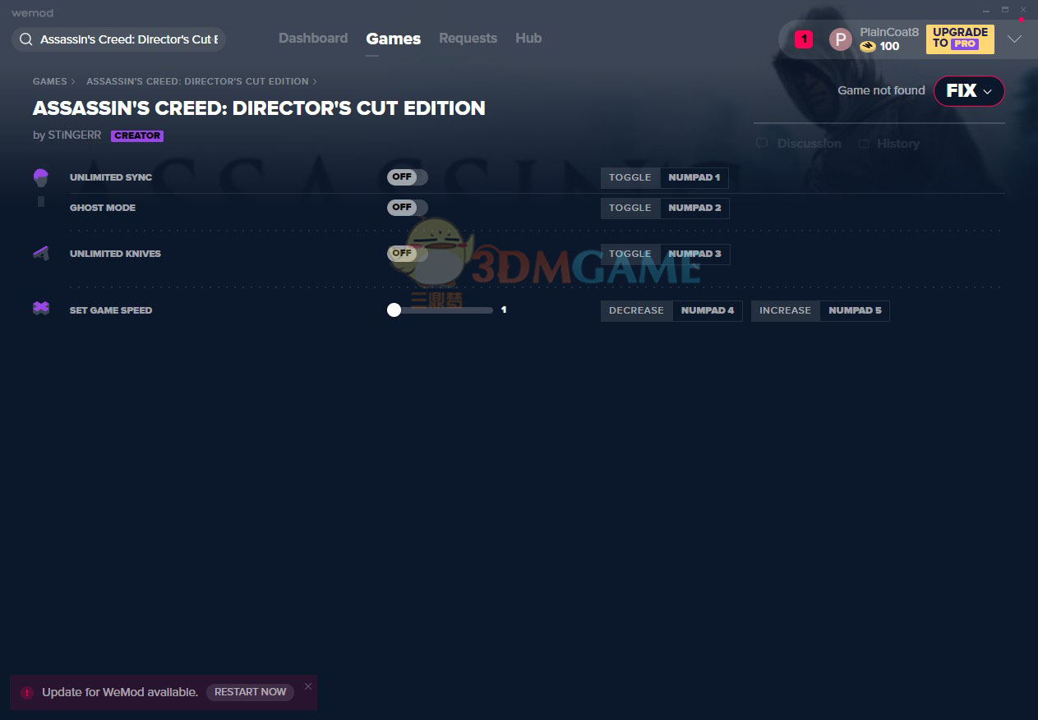Change the Numpad 3 hotkey

pos(694,254)
